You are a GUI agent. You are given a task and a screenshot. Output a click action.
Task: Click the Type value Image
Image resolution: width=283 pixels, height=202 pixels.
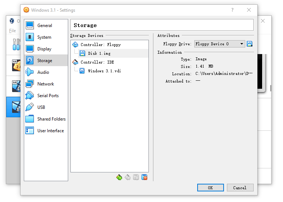coord(201,59)
